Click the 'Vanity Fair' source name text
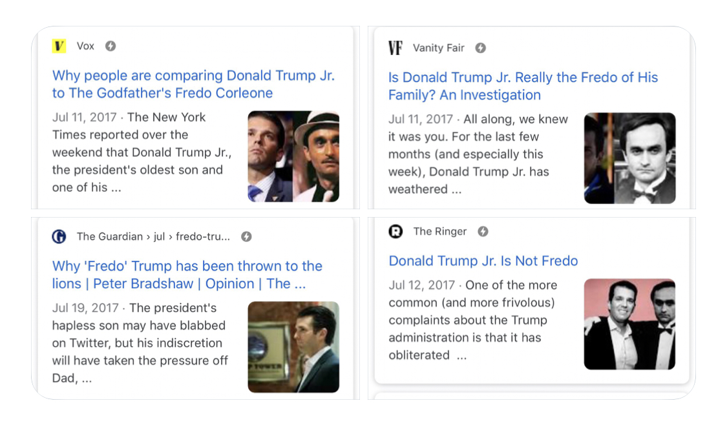727x434 pixels. (439, 48)
